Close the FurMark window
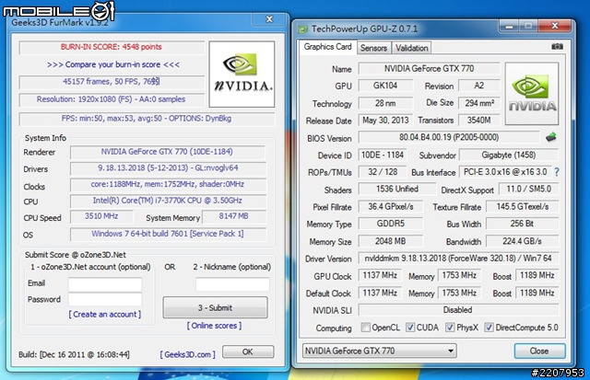Viewport: 590px width, 380px height. pyautogui.click(x=269, y=19)
